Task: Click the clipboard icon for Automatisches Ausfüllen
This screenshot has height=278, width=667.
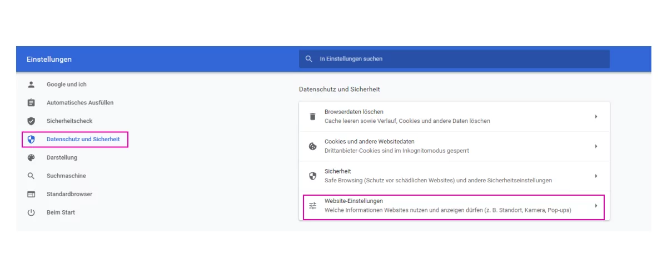Action: pos(31,103)
